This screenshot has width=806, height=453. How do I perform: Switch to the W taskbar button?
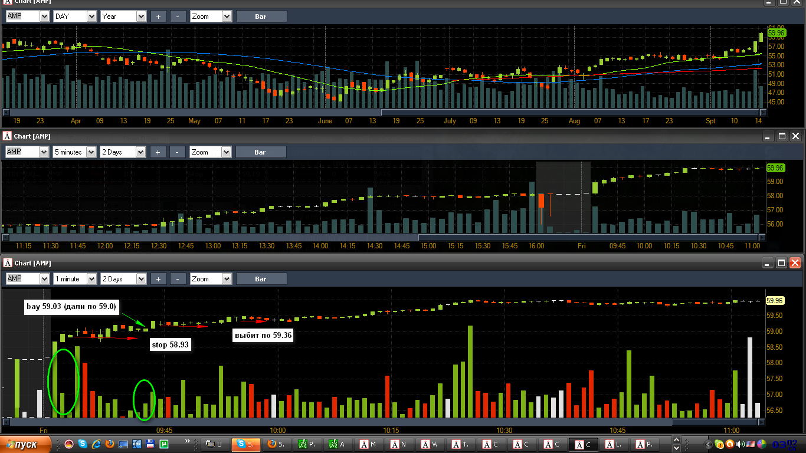[x=430, y=445]
